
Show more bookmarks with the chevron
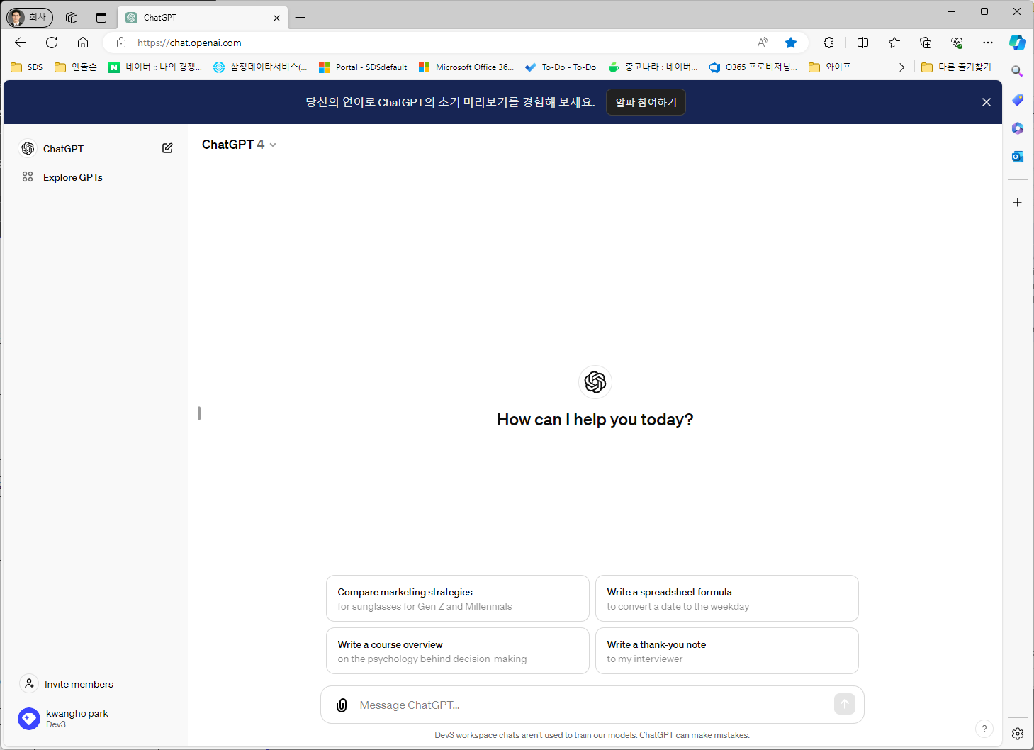pyautogui.click(x=901, y=67)
